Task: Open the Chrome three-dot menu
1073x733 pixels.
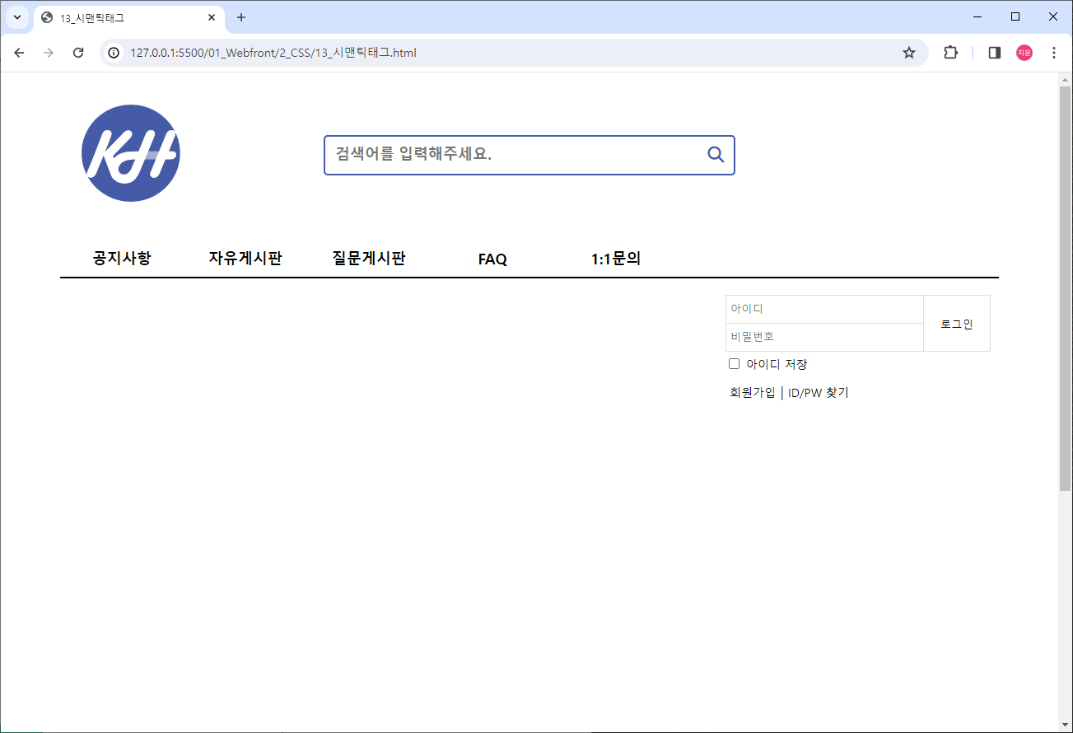Action: 1053,52
